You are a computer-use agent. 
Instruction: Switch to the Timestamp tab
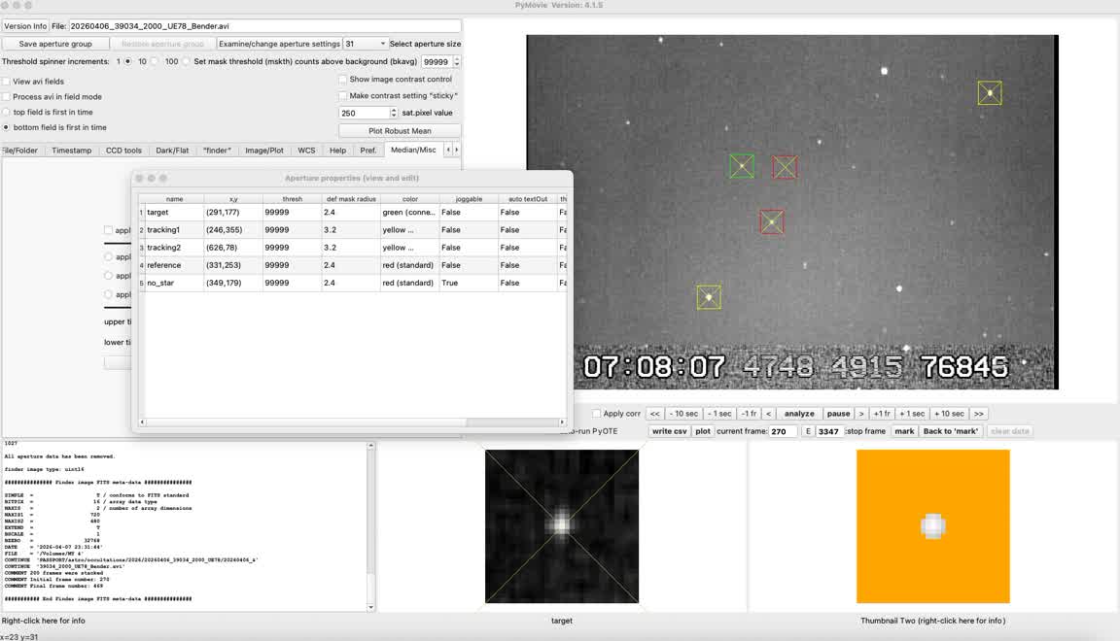[x=72, y=151]
